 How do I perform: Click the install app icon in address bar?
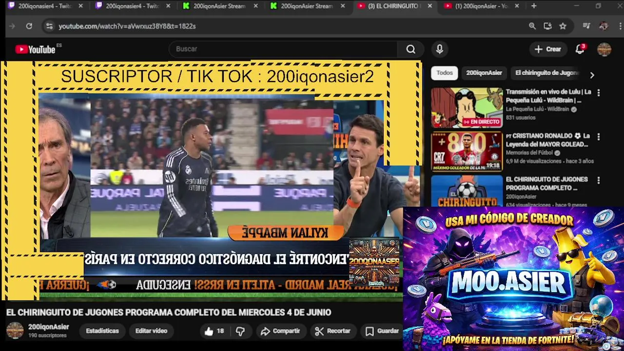547,26
